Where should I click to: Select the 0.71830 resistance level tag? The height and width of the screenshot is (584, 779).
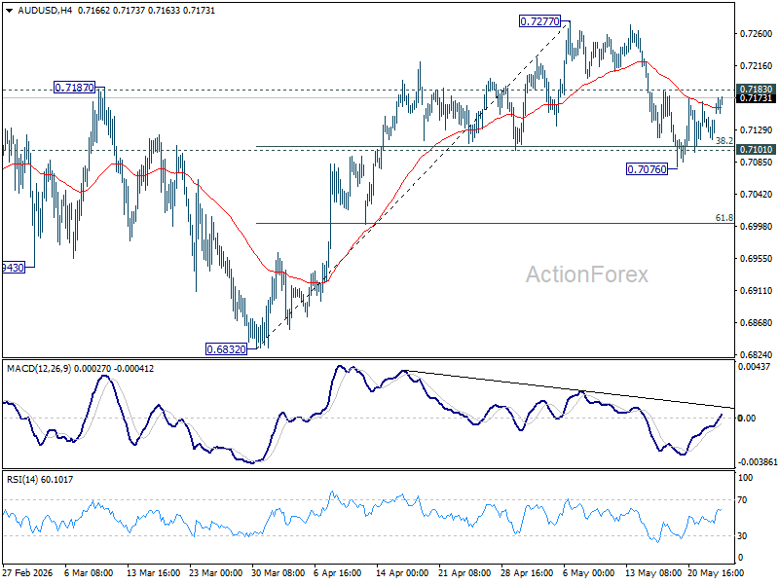pos(757,90)
